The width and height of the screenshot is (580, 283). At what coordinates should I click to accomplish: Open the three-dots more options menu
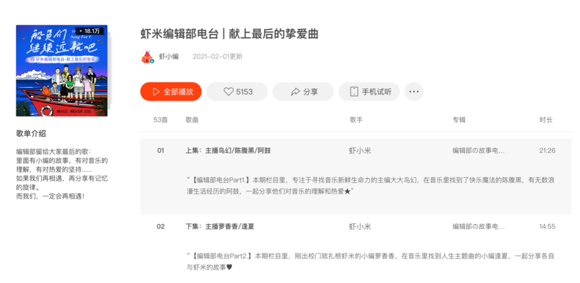pos(414,92)
